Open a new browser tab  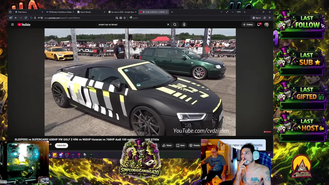coord(172,12)
